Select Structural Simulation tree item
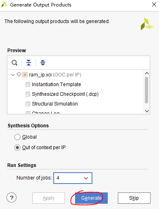The height and width of the screenshot is (209, 159). (55, 104)
